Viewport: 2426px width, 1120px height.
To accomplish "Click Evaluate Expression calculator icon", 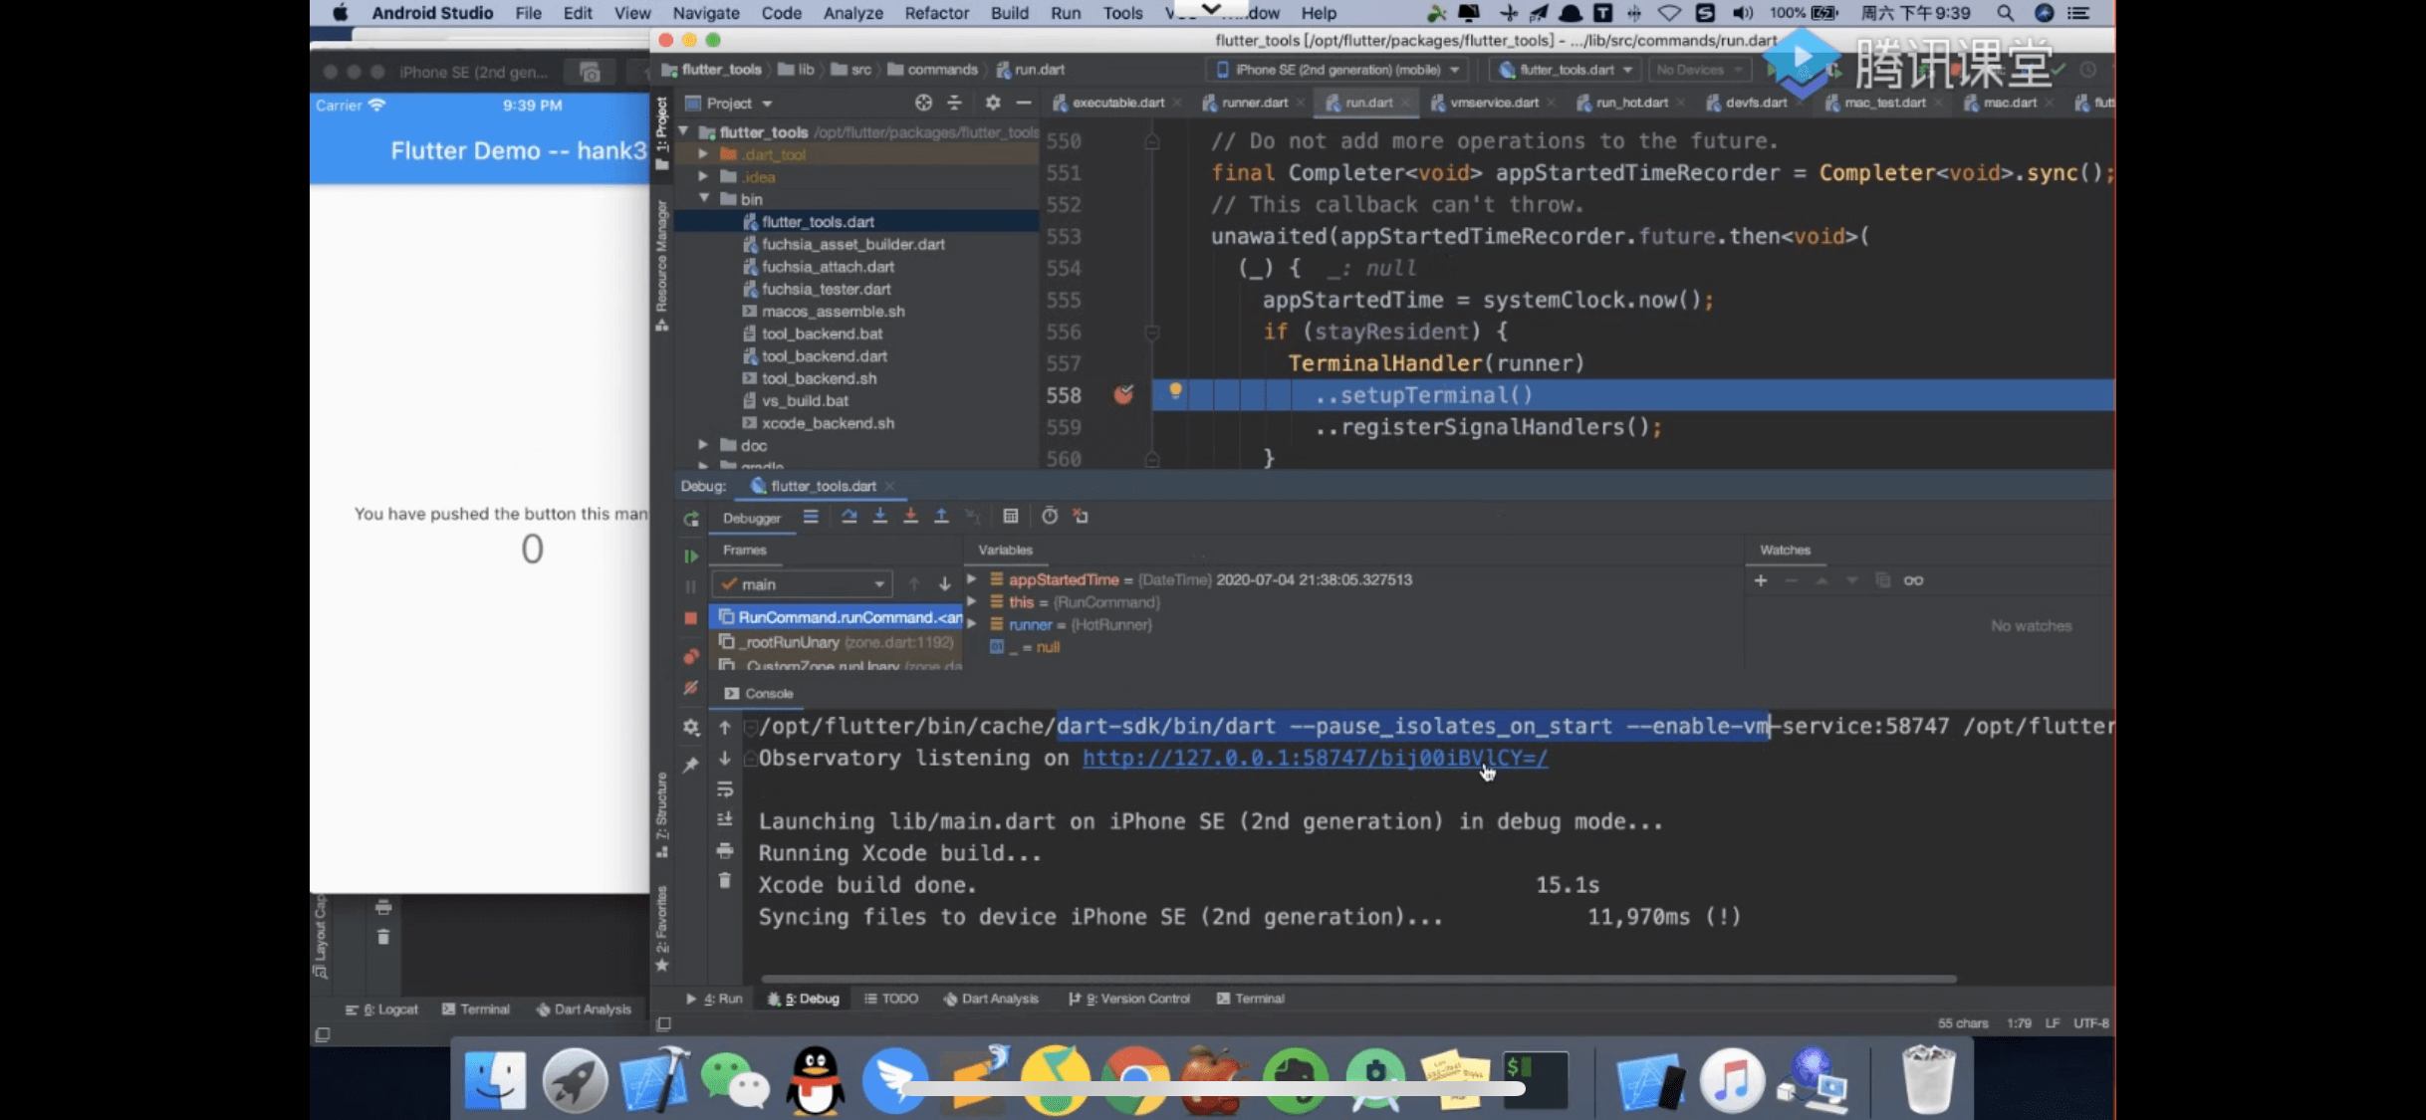I will click(1010, 516).
